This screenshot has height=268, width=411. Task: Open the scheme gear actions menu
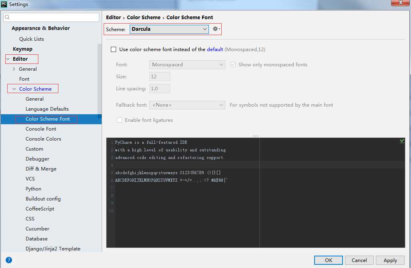[216, 29]
